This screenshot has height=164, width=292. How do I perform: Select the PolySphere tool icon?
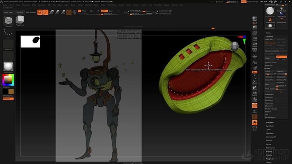coord(20,20)
